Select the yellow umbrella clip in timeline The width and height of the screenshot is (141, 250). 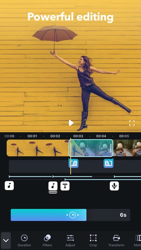[x=38, y=148]
